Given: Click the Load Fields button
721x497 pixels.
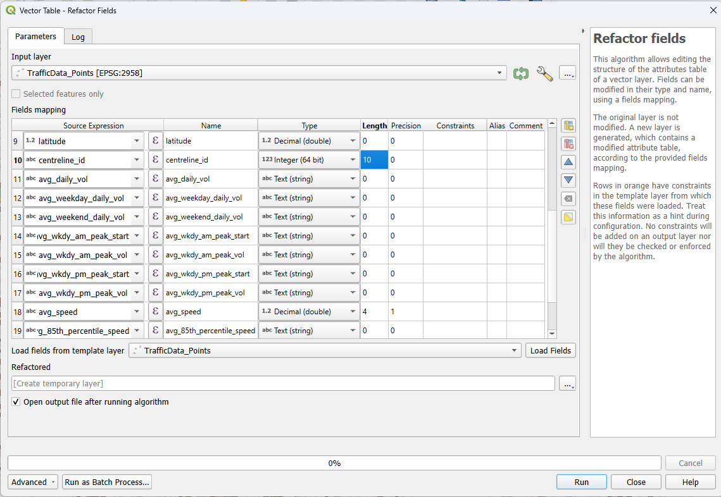Looking at the screenshot, I should coord(550,350).
